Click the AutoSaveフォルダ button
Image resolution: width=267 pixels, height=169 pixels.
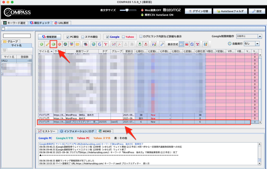click(x=230, y=11)
